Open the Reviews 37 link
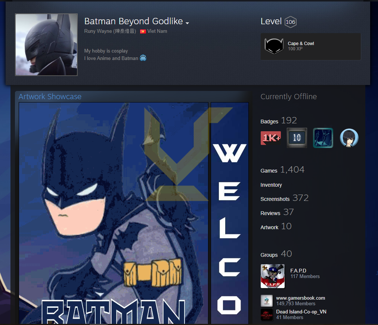The image size is (378, 325). [x=277, y=212]
